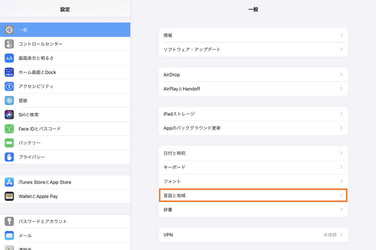
Task: Tap the green バッテリー icon
Action: point(9,143)
